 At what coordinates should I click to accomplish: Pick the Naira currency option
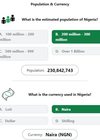pos(76,109)
